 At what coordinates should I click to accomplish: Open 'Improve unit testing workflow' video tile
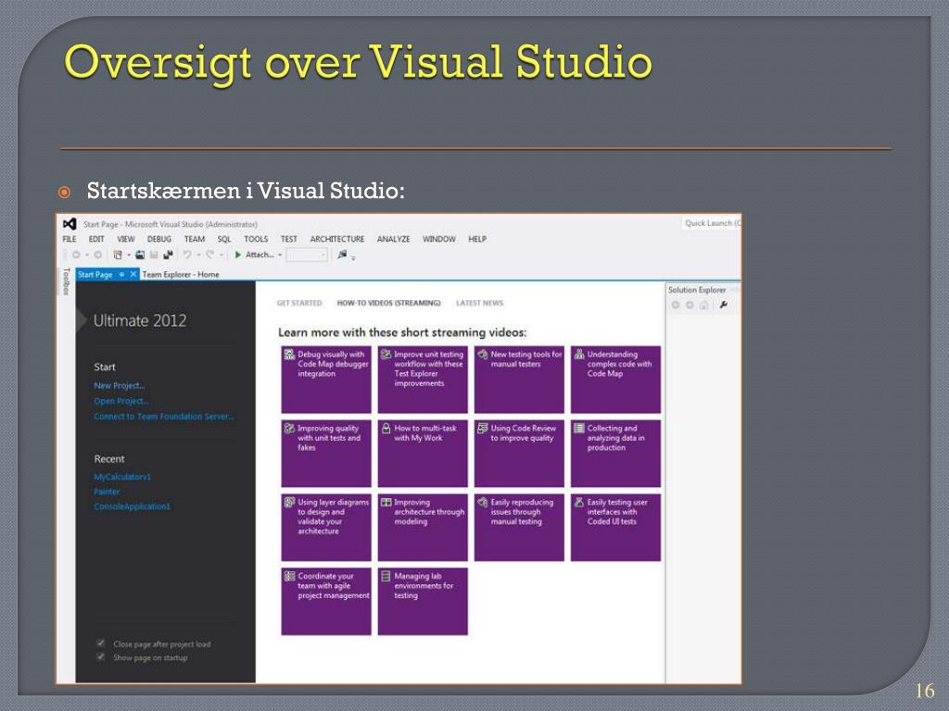coord(423,379)
